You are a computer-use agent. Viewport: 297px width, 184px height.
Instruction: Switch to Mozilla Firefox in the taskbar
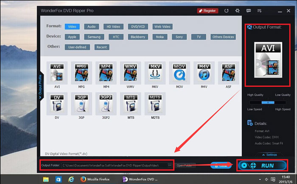pos(95,179)
